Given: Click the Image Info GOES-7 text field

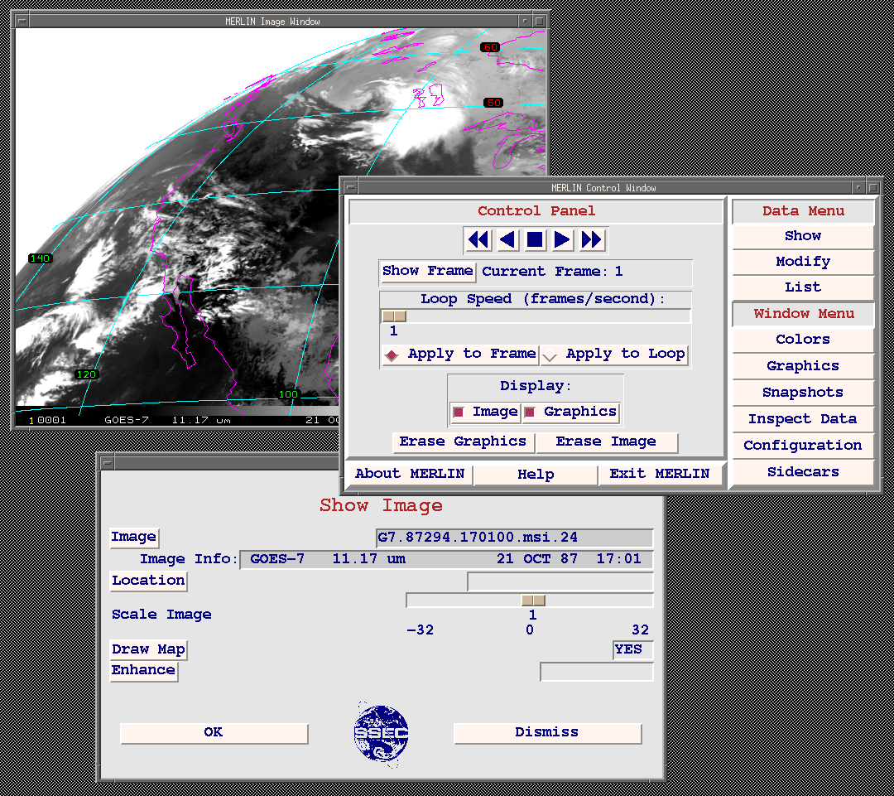Looking at the screenshot, I should coord(446,560).
